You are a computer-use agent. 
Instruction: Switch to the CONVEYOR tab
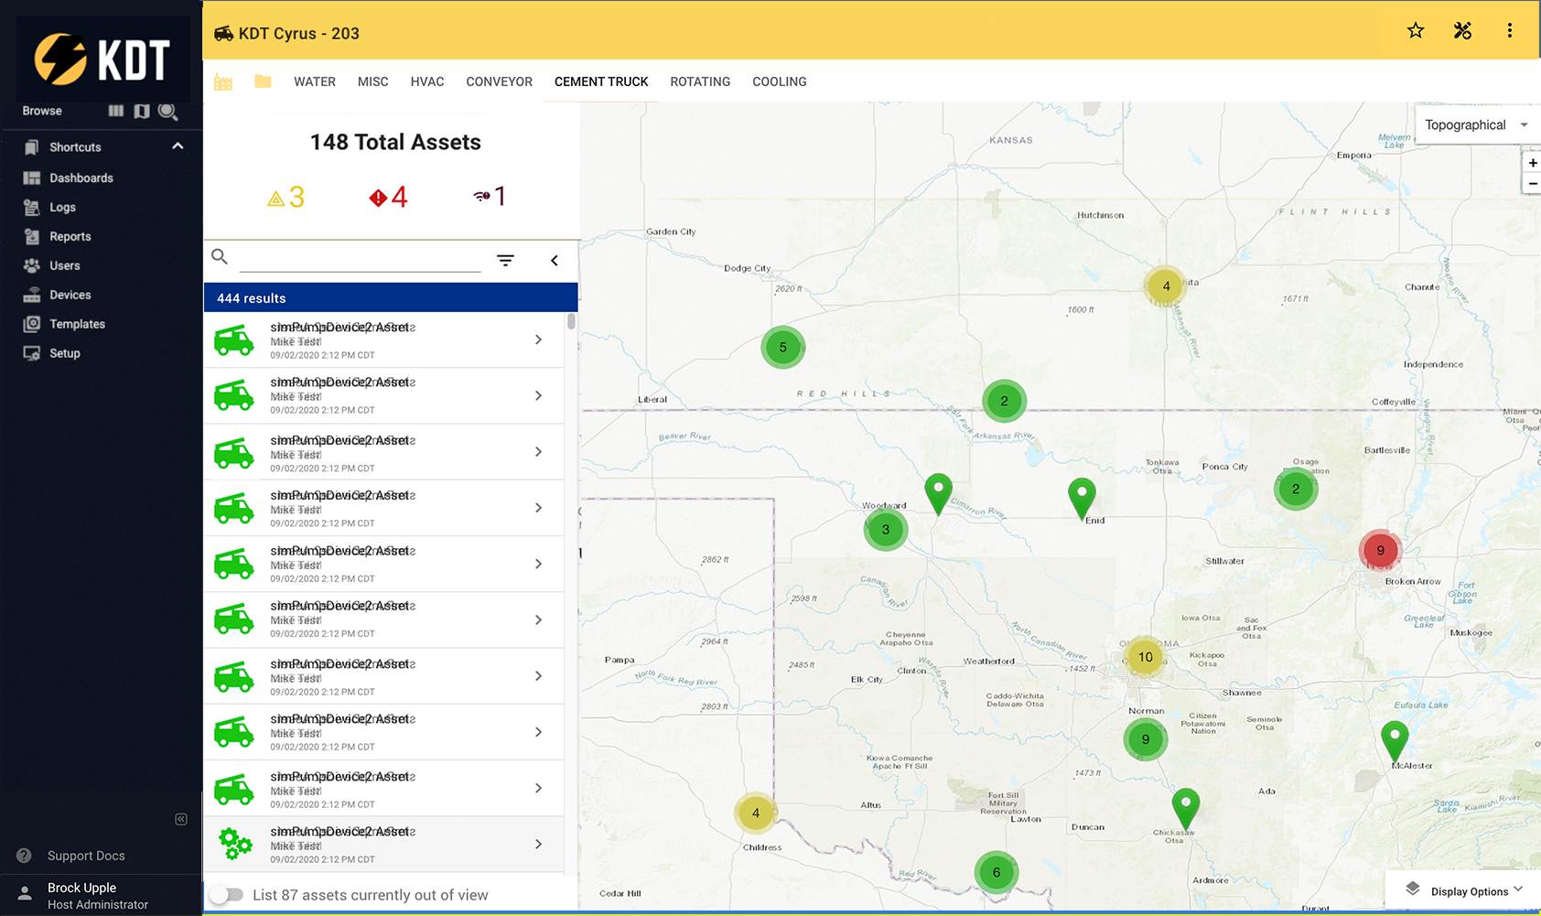coord(499,81)
